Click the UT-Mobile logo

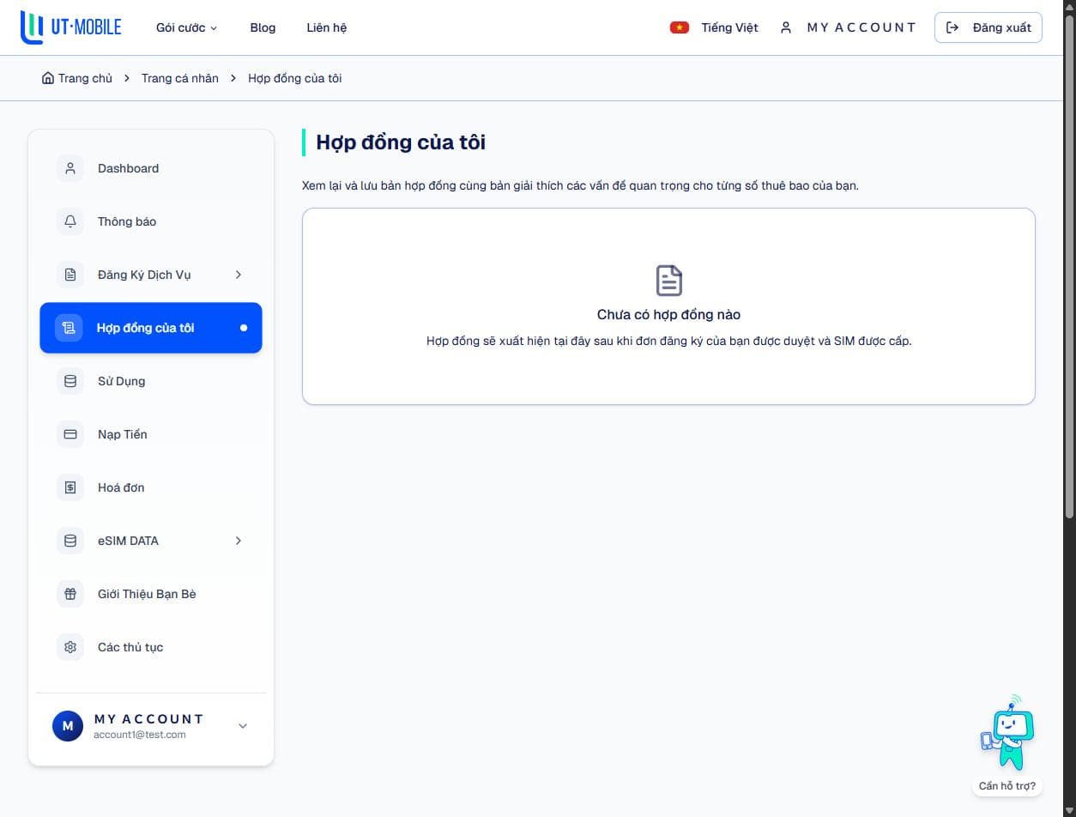pyautogui.click(x=71, y=27)
